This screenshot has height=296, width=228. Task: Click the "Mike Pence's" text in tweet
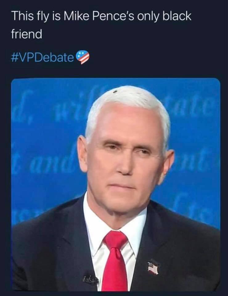100,16
